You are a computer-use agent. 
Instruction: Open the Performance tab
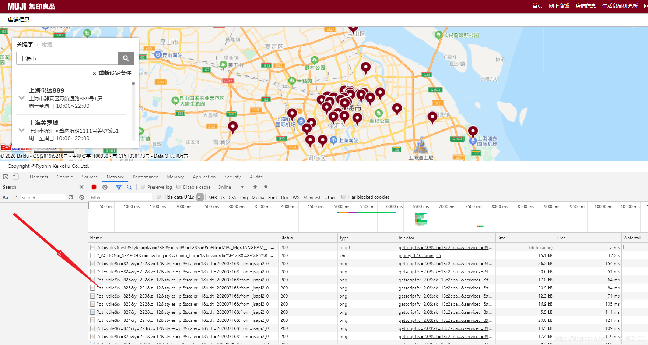146,177
